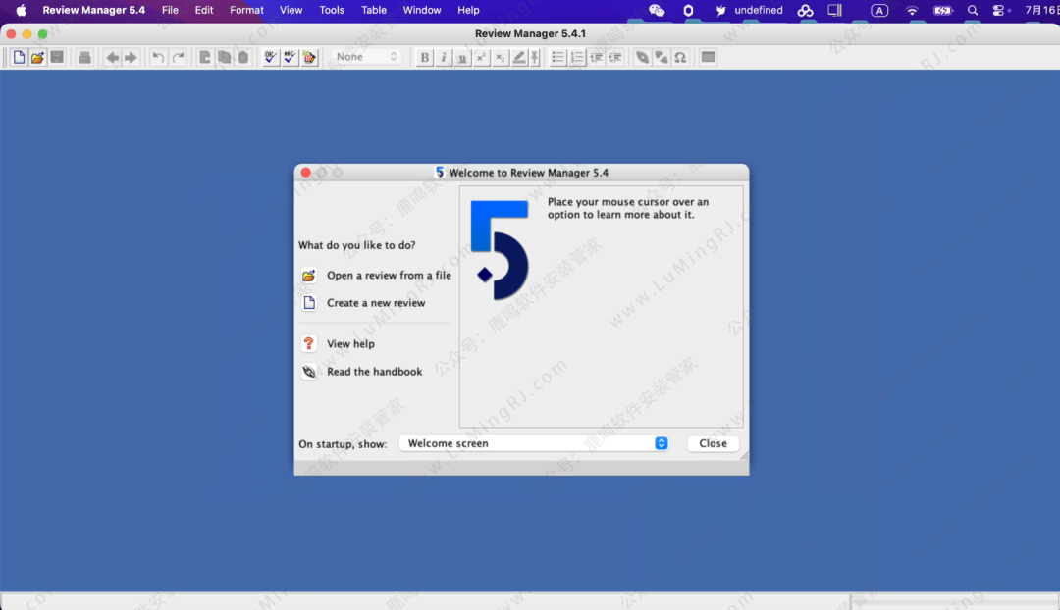Click the new review icon in toolbar
1060x610 pixels.
tap(19, 57)
